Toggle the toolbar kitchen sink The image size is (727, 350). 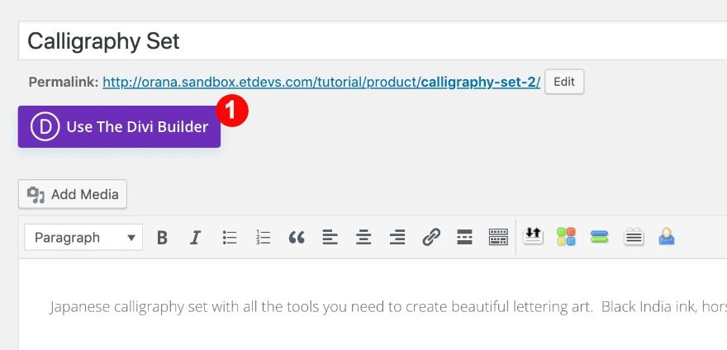point(498,238)
